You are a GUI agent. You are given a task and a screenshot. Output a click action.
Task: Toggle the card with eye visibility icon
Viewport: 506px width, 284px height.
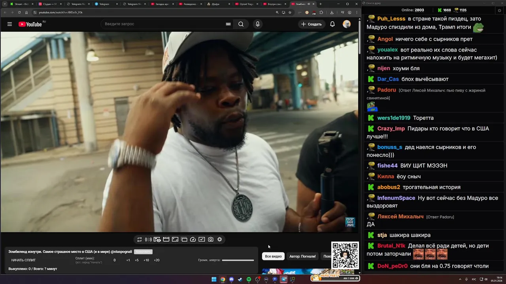pyautogui.click(x=157, y=239)
